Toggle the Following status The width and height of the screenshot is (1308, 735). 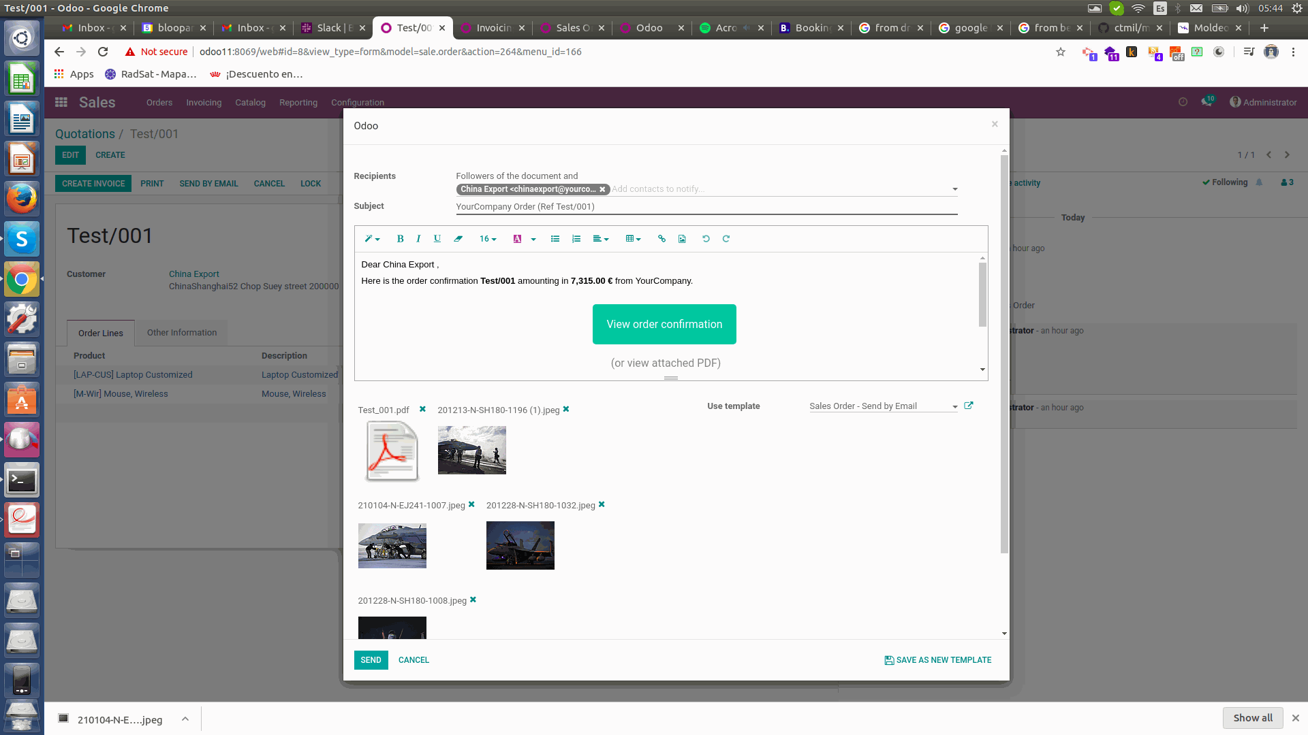coord(1225,182)
